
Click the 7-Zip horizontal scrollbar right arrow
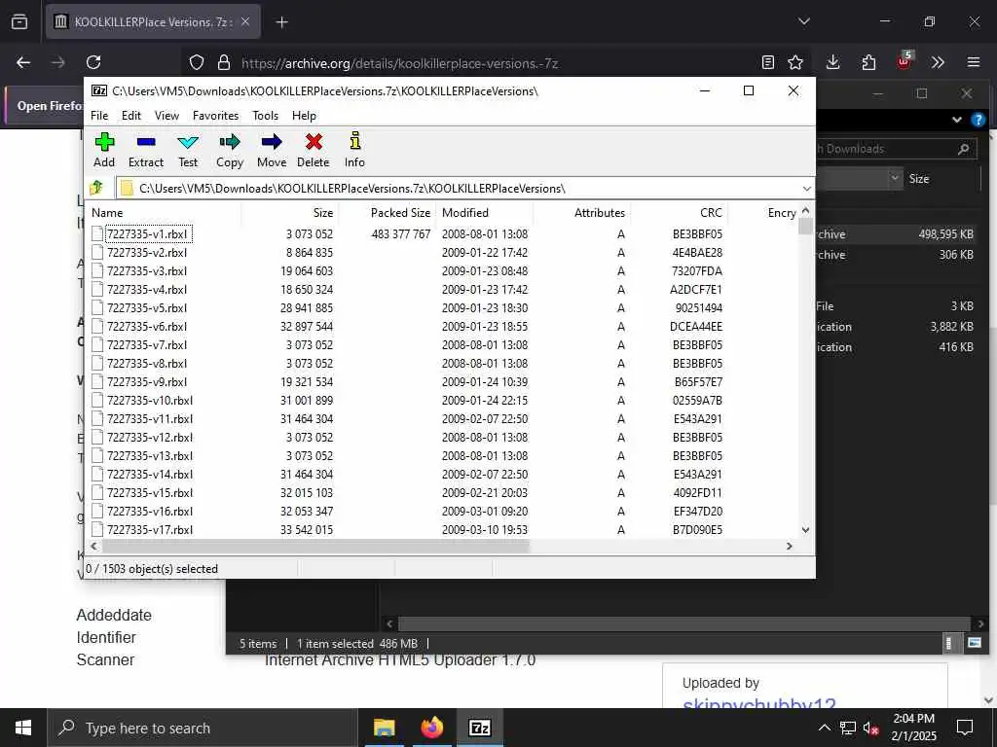(789, 546)
